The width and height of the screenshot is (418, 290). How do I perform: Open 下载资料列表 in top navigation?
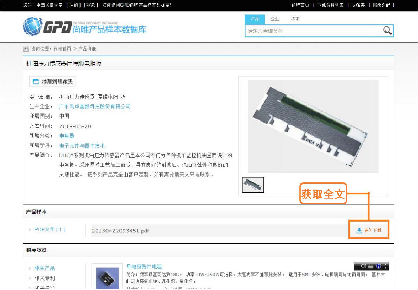[x=331, y=5]
